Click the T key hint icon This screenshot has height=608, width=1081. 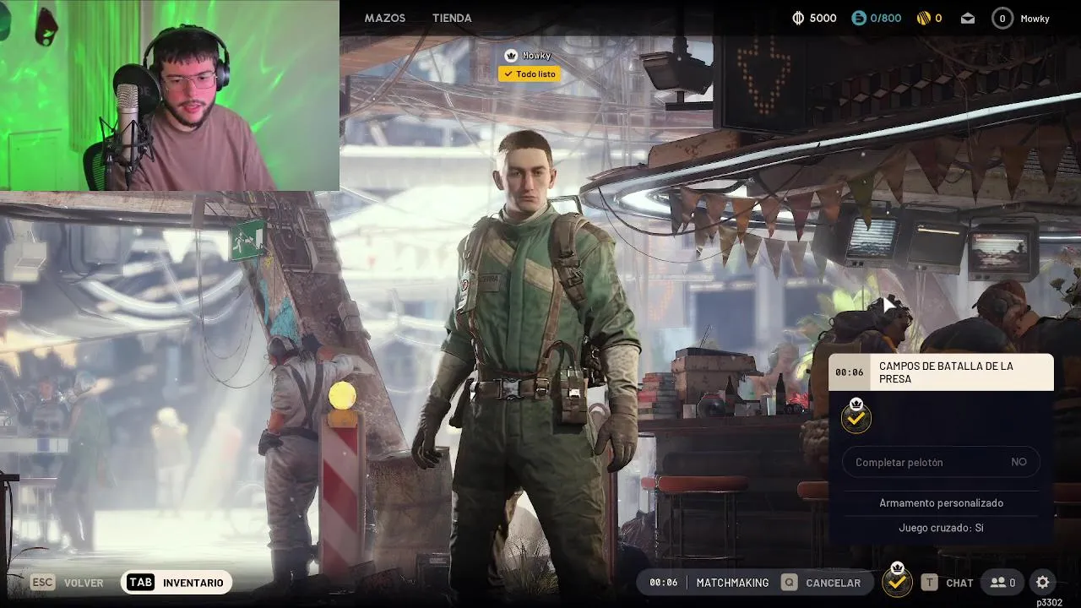pos(929,583)
